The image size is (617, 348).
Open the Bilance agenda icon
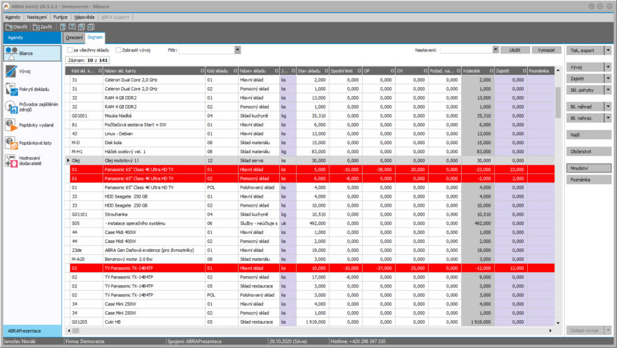(11, 53)
